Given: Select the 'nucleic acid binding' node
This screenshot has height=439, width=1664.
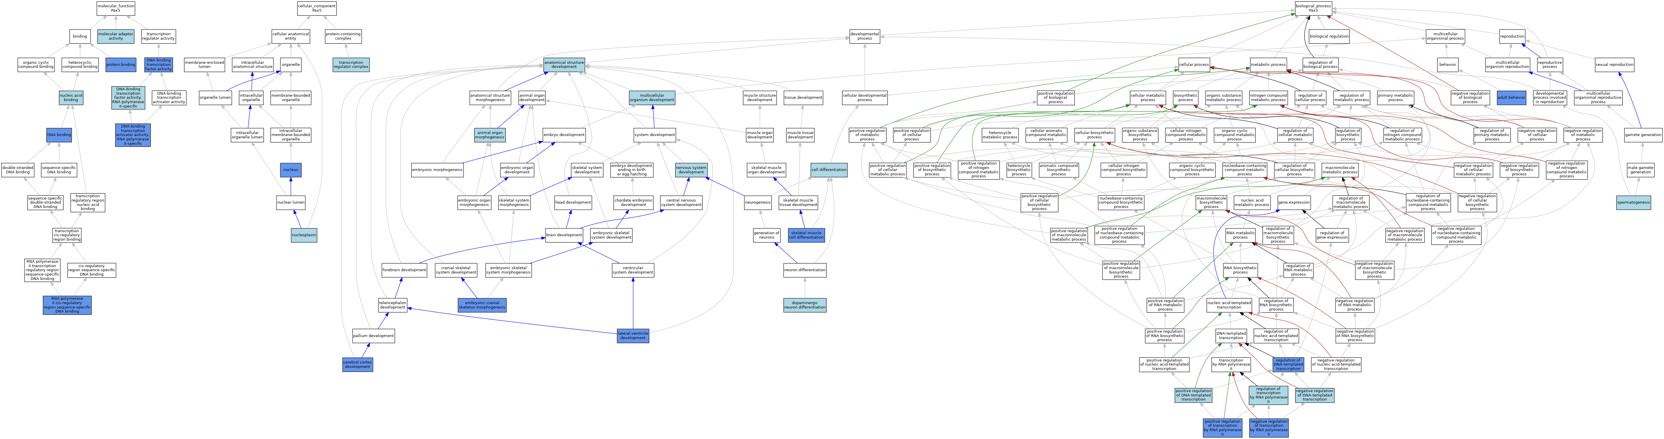Looking at the screenshot, I should pos(71,98).
